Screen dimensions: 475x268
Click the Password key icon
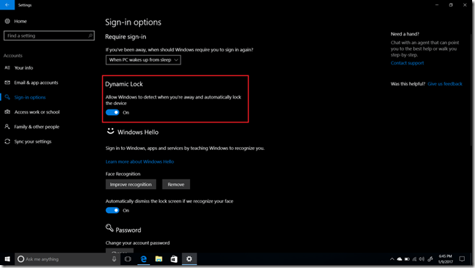110,227
